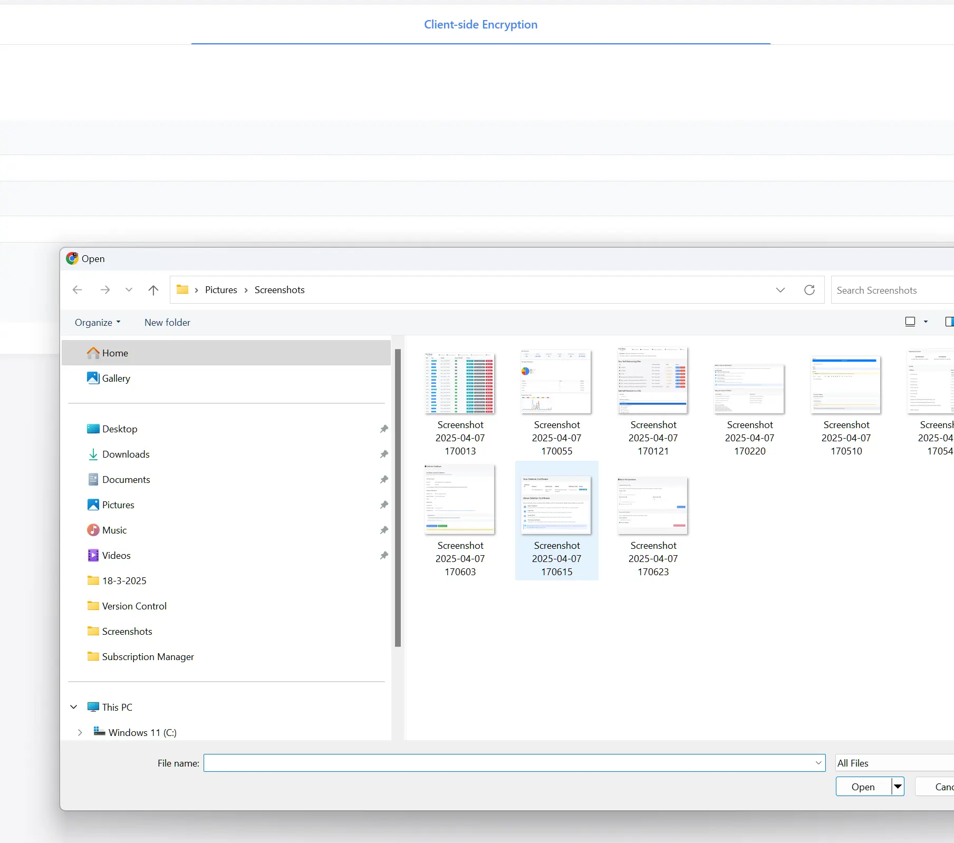Click the Home icon in sidebar
This screenshot has height=843, width=954.
[x=93, y=353]
